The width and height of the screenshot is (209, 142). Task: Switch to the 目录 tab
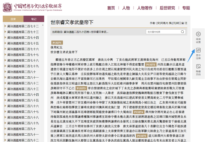click(13, 19)
